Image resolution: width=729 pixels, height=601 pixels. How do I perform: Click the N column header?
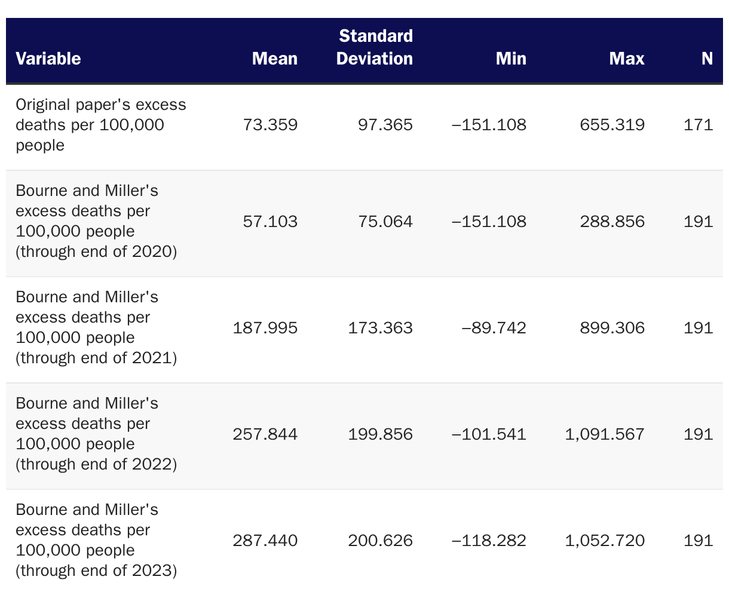pyautogui.click(x=707, y=59)
